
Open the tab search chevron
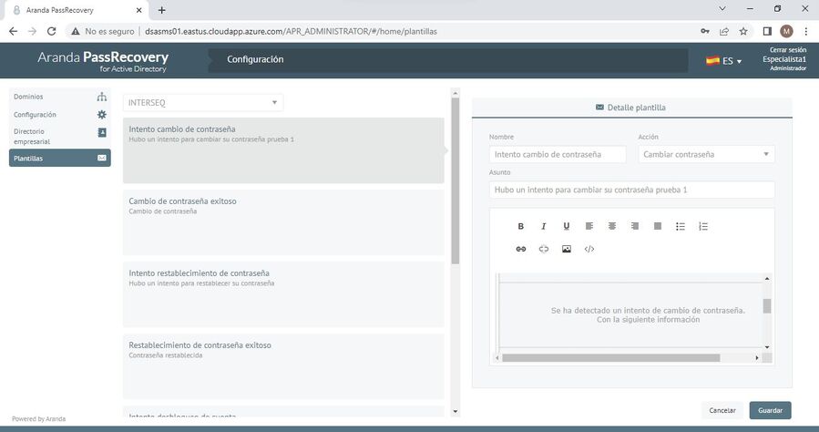pyautogui.click(x=722, y=9)
